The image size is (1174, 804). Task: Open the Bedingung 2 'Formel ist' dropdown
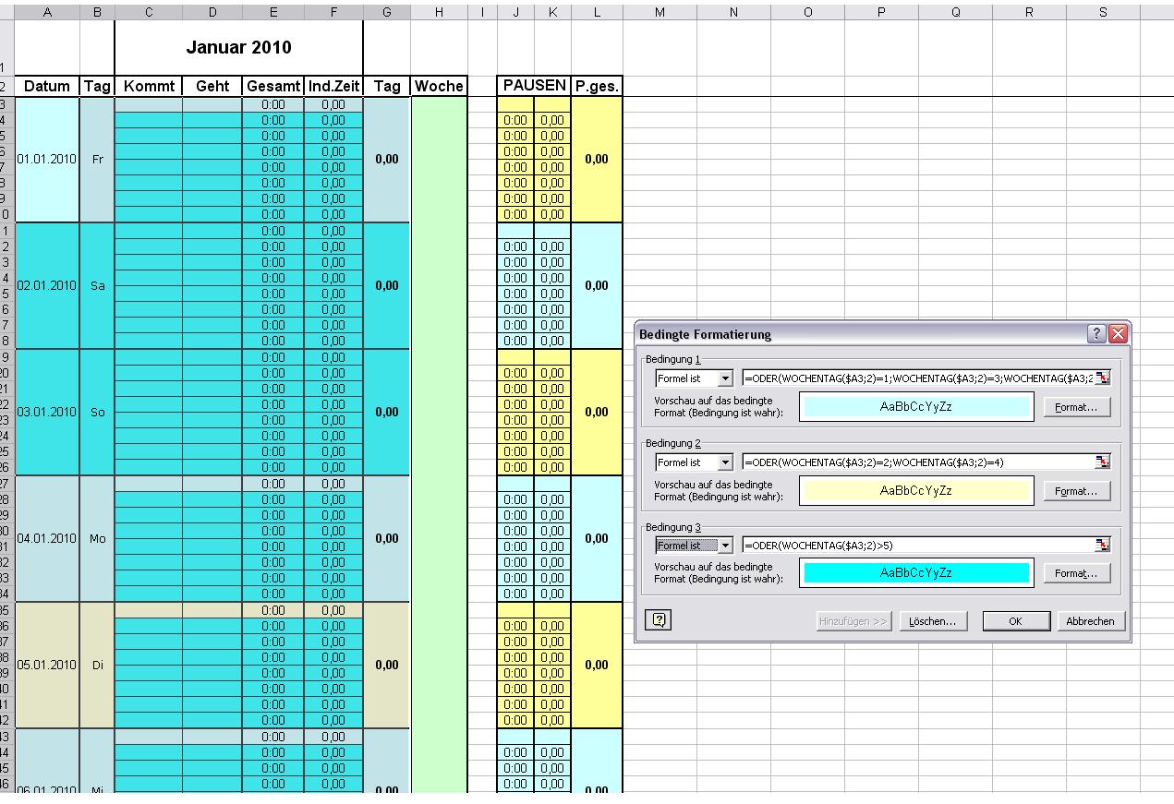724,462
